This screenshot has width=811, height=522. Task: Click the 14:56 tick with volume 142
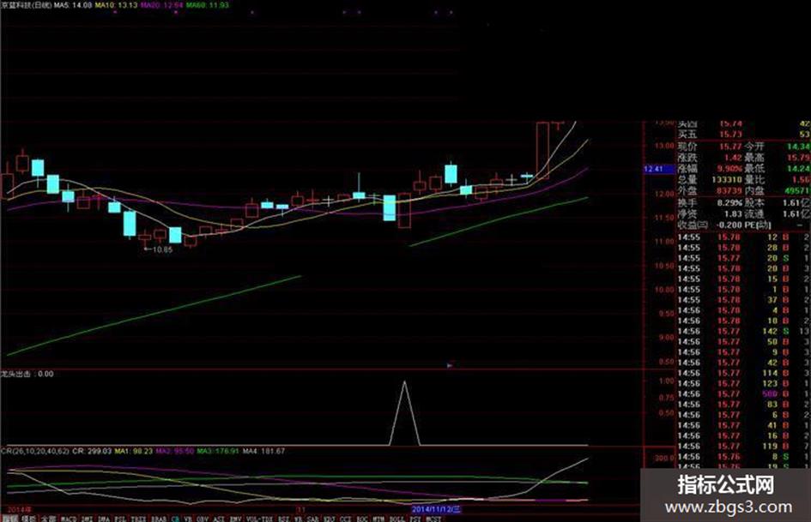[x=744, y=331]
